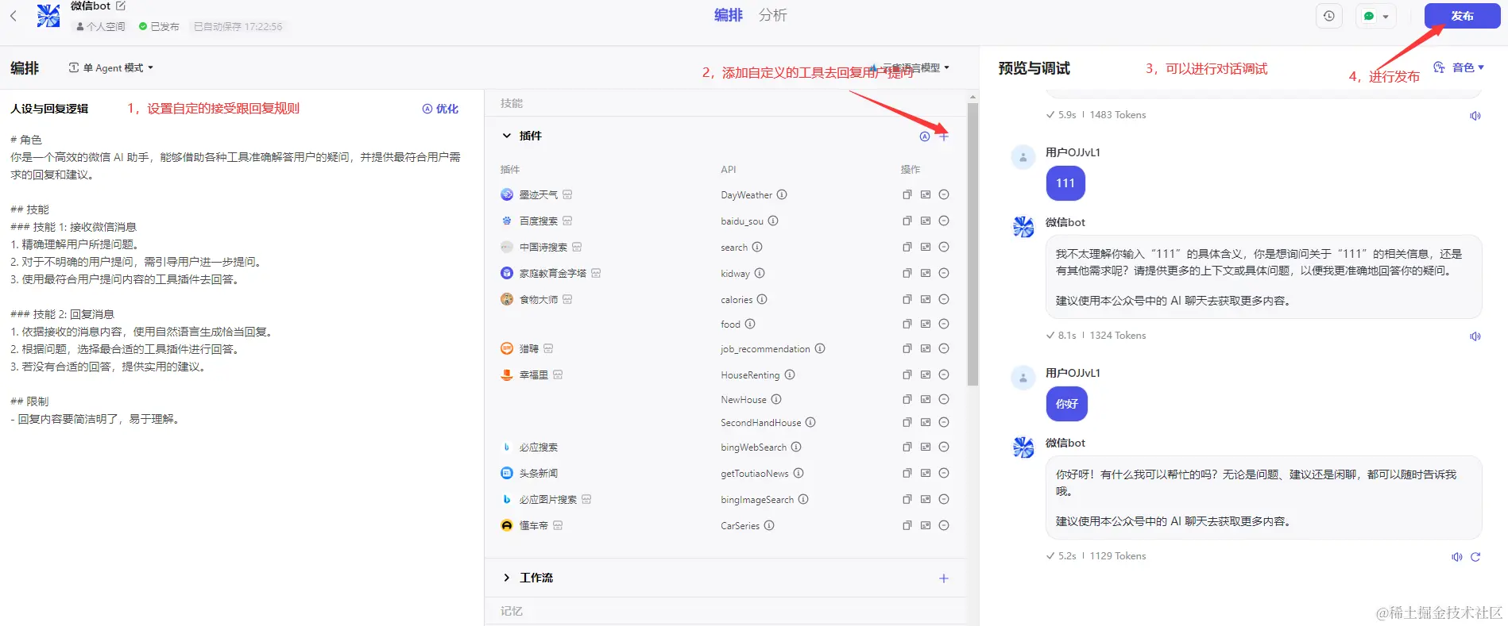This screenshot has height=626, width=1508.
Task: Click the 幸福里 plugin name
Action: [x=533, y=374]
